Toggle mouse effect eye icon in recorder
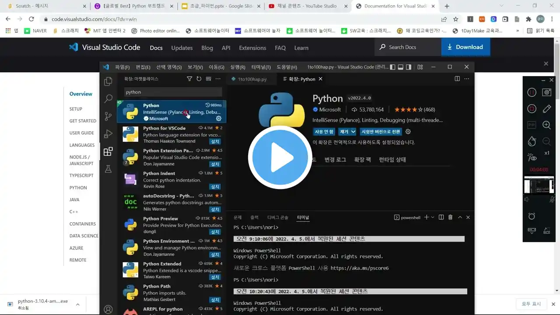 [532, 157]
